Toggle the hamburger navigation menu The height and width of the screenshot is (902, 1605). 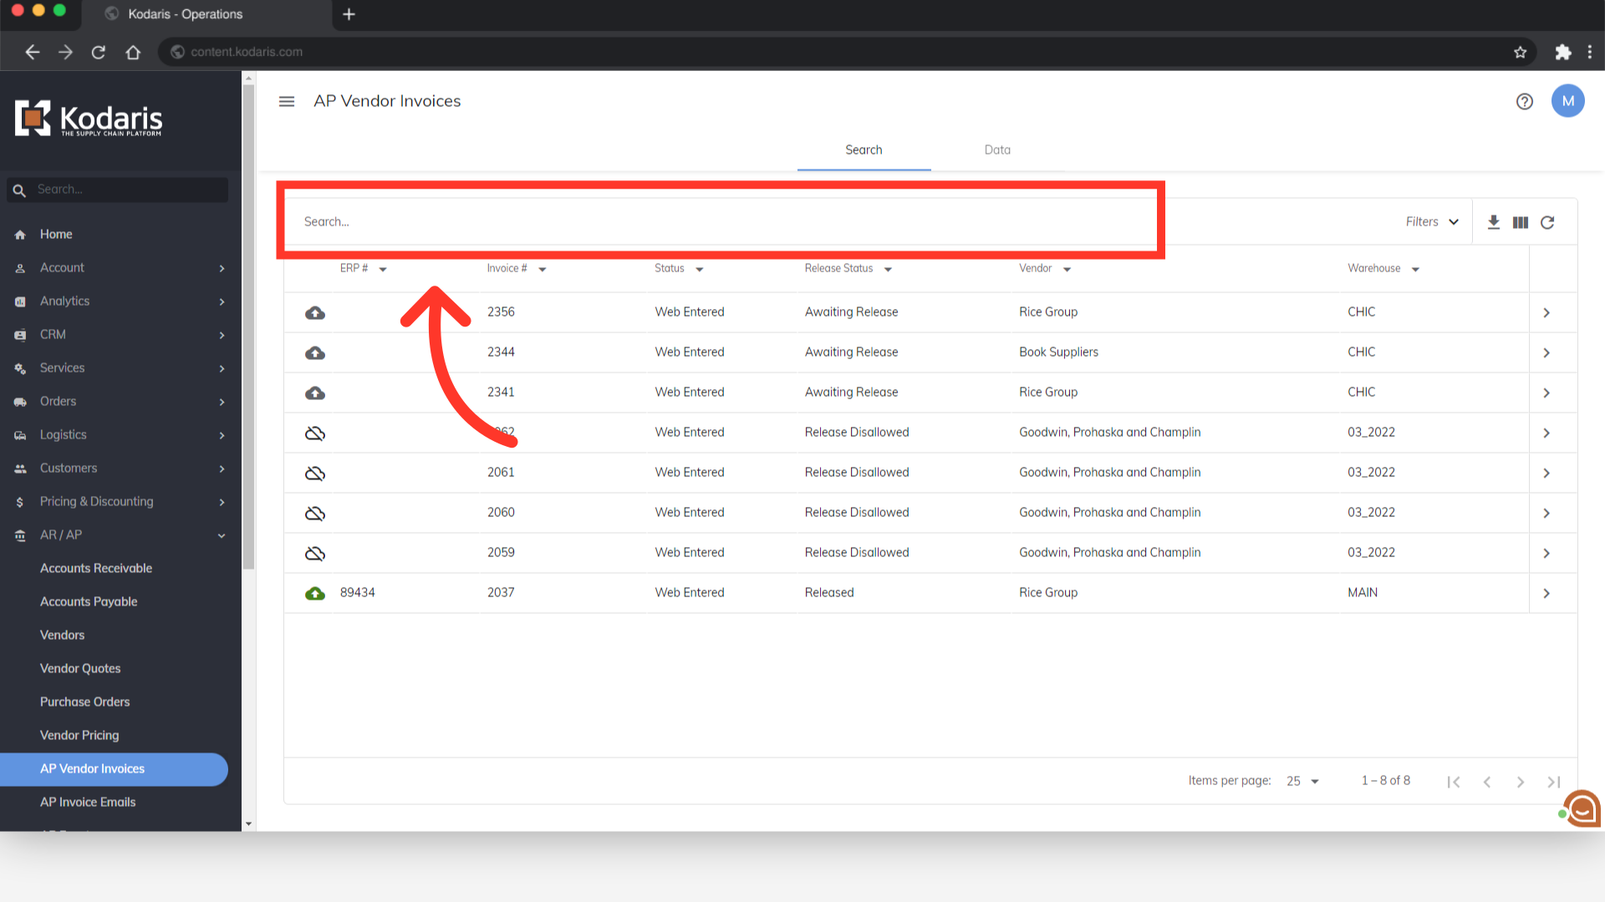click(287, 102)
